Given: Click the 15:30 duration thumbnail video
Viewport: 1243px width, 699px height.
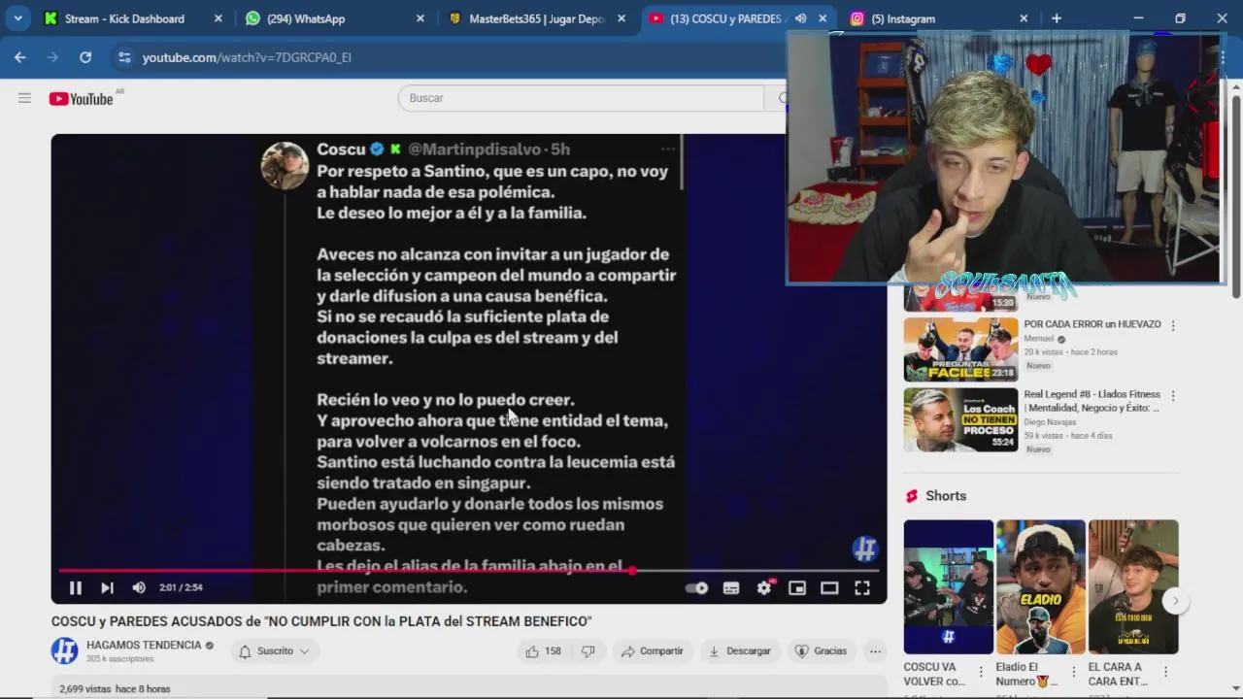Looking at the screenshot, I should click(x=960, y=298).
